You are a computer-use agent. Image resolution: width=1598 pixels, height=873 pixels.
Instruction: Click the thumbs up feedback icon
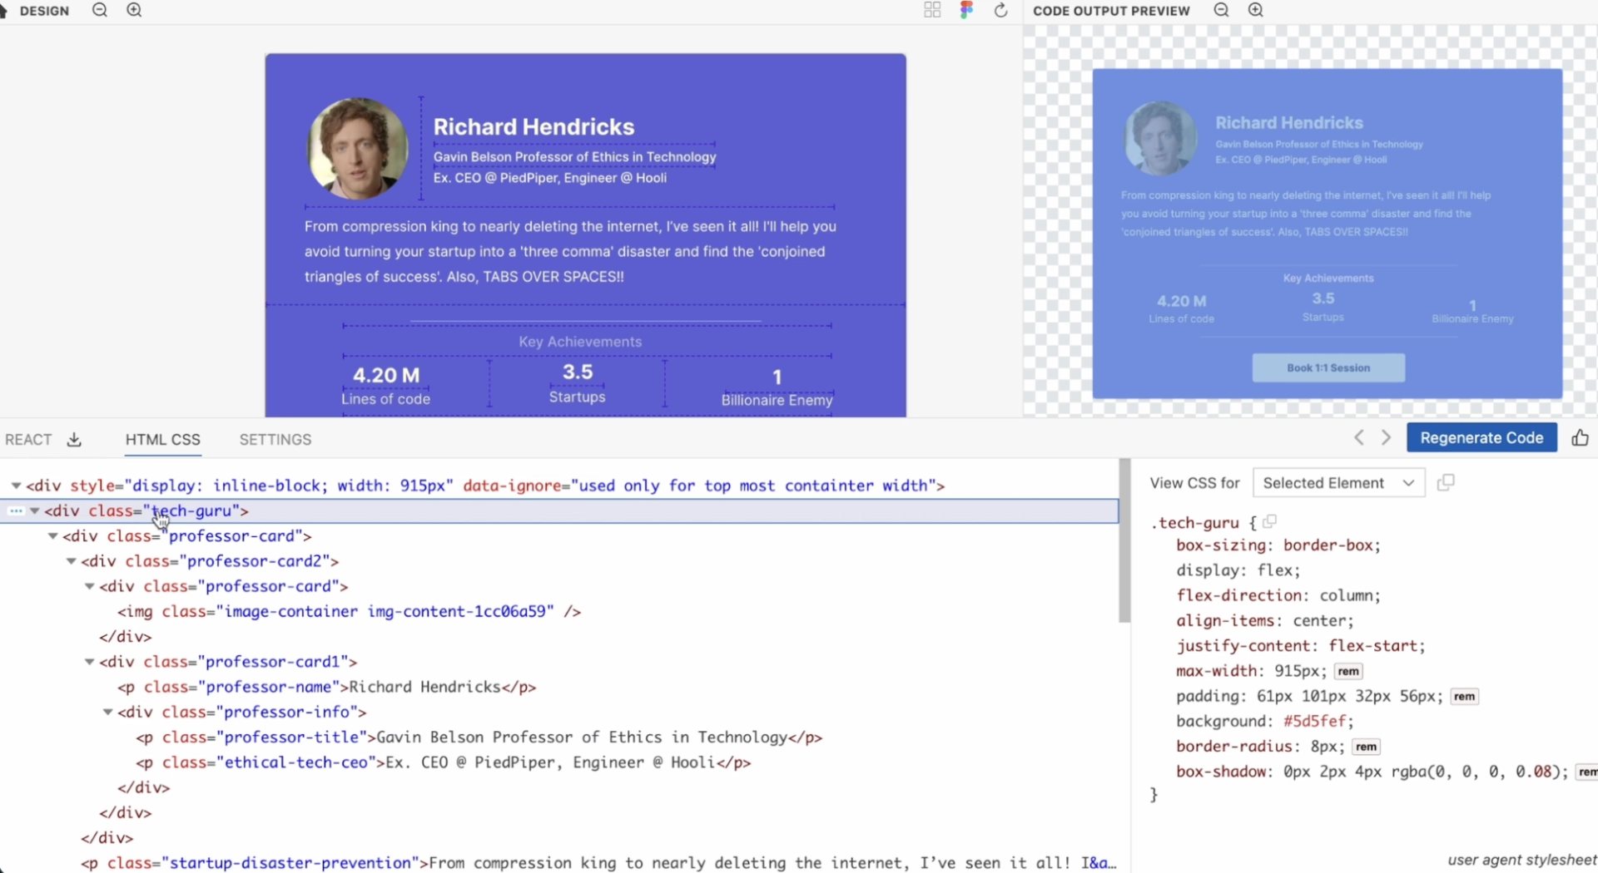point(1580,438)
